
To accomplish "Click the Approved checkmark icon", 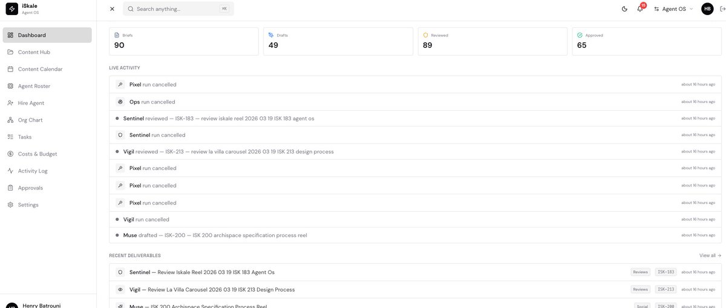I will coord(580,35).
